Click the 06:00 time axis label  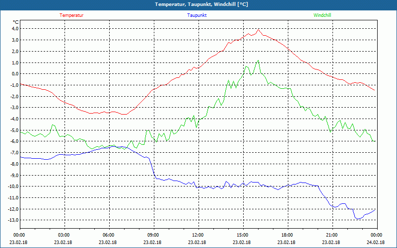pyautogui.click(x=108, y=235)
